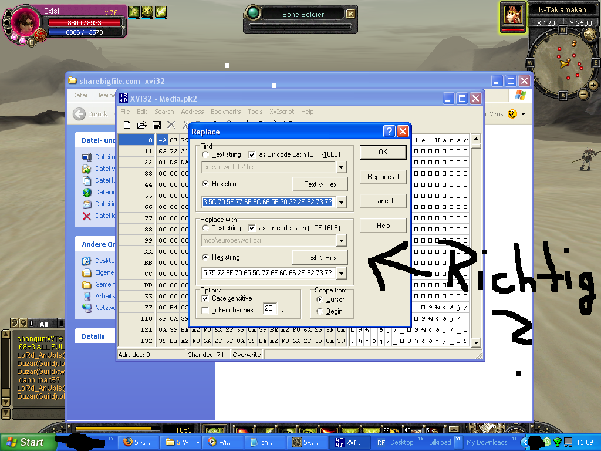Select Find Text string radio button
The image size is (601, 451).
coord(205,154)
